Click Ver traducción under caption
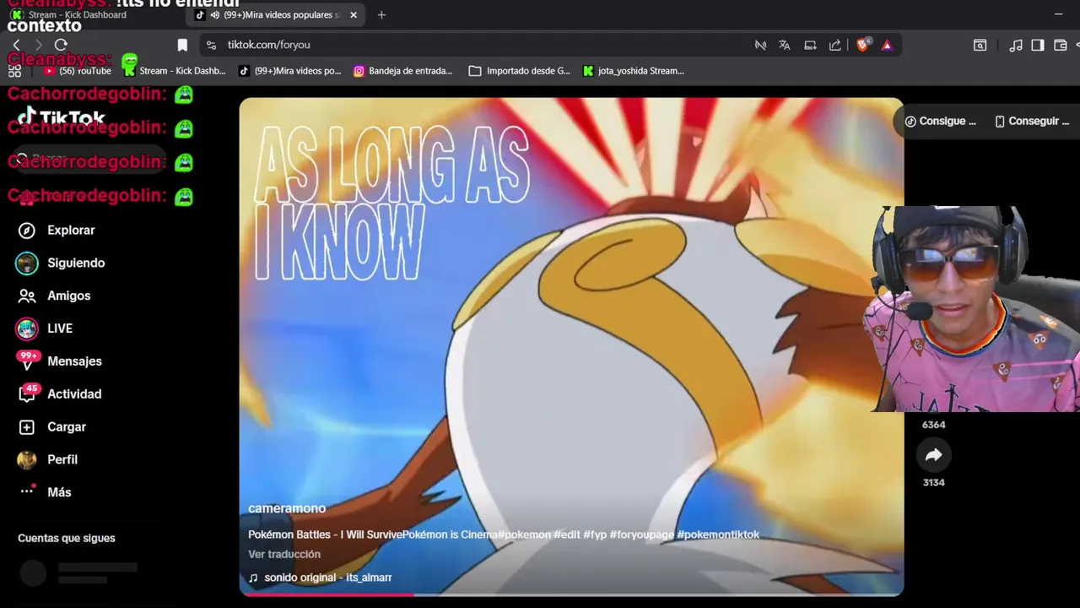 [x=284, y=555]
